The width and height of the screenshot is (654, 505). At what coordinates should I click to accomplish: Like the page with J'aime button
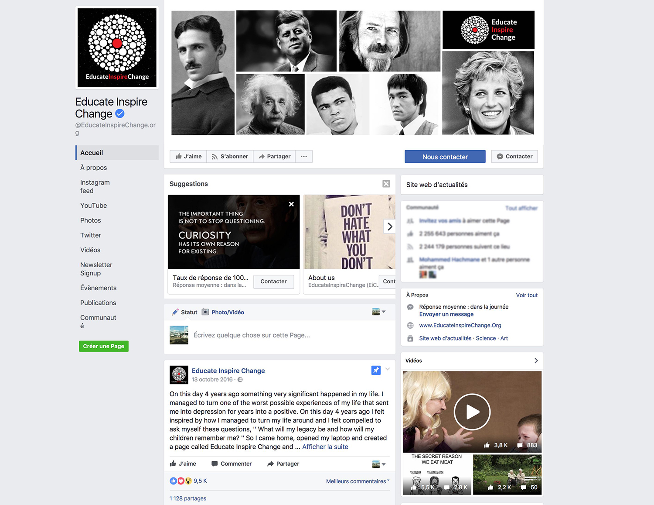188,156
